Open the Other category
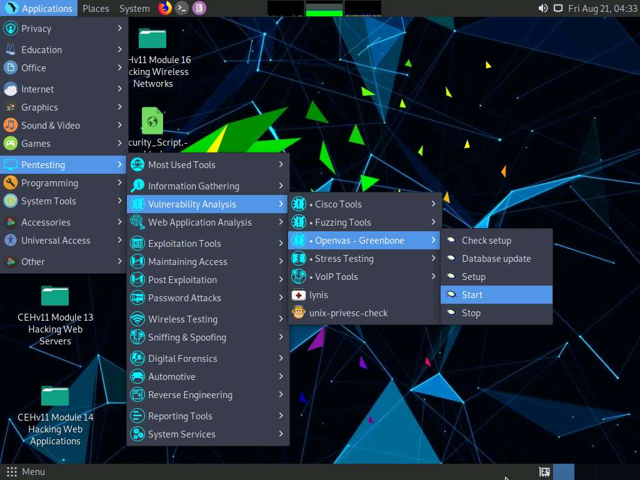640x480 pixels. point(64,261)
